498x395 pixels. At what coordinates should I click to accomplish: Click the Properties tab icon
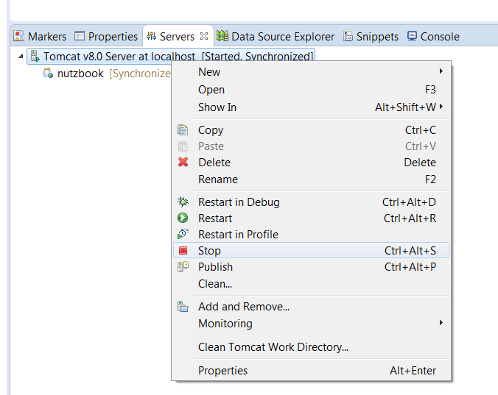[x=80, y=36]
